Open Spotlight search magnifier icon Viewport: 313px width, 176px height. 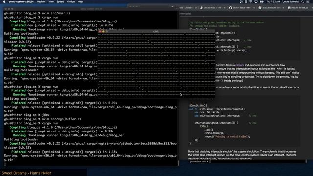pyautogui.click(x=303, y=2)
